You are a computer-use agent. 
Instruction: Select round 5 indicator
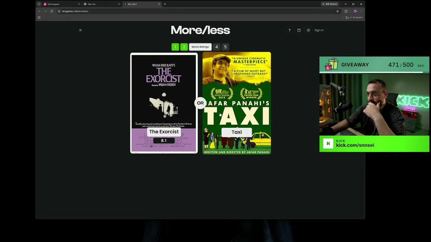click(225, 47)
